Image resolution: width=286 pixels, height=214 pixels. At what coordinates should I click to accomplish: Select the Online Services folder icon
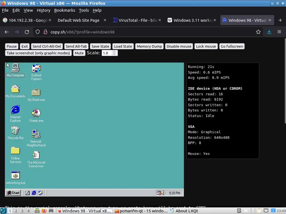pyautogui.click(x=15, y=155)
